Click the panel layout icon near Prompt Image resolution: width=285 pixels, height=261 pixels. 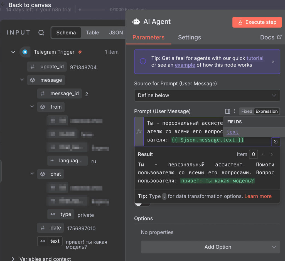227,111
